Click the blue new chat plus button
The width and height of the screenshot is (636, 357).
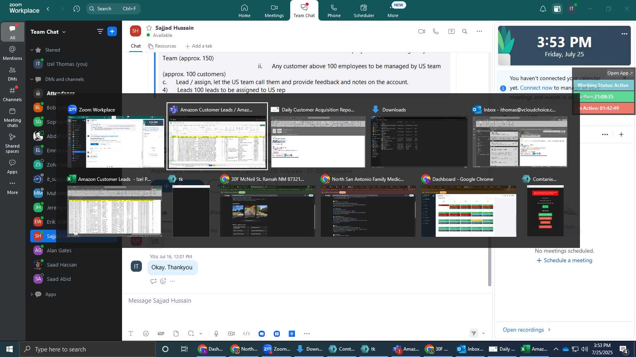tap(112, 31)
